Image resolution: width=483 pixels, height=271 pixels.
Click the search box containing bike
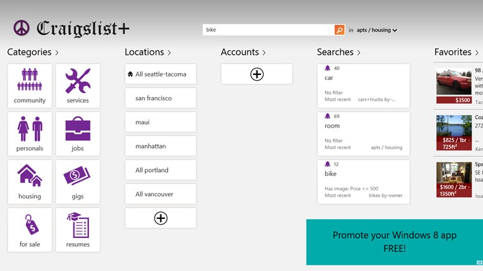(269, 30)
